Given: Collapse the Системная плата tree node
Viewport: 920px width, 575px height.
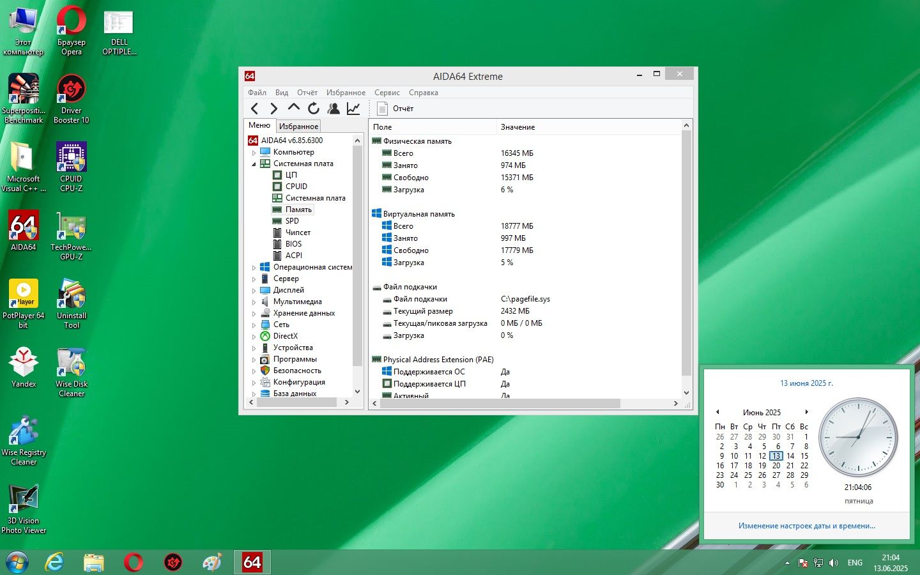Looking at the screenshot, I should click(254, 164).
